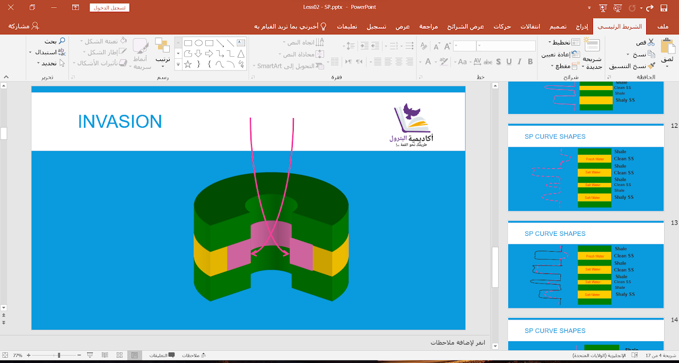The height and width of the screenshot is (363, 679).
Task: Switch to the Transitions (انتقالات) tab
Action: click(529, 26)
